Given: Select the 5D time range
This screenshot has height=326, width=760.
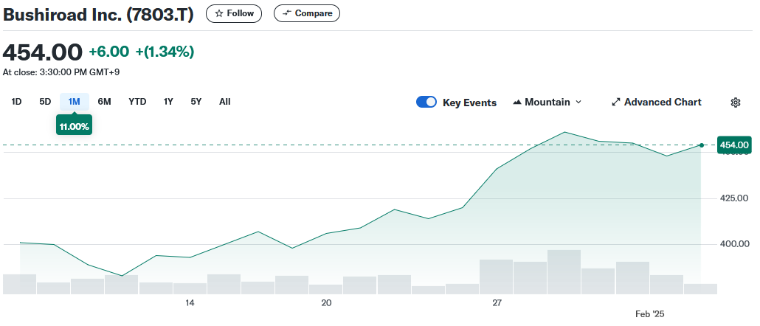Looking at the screenshot, I should tap(45, 102).
